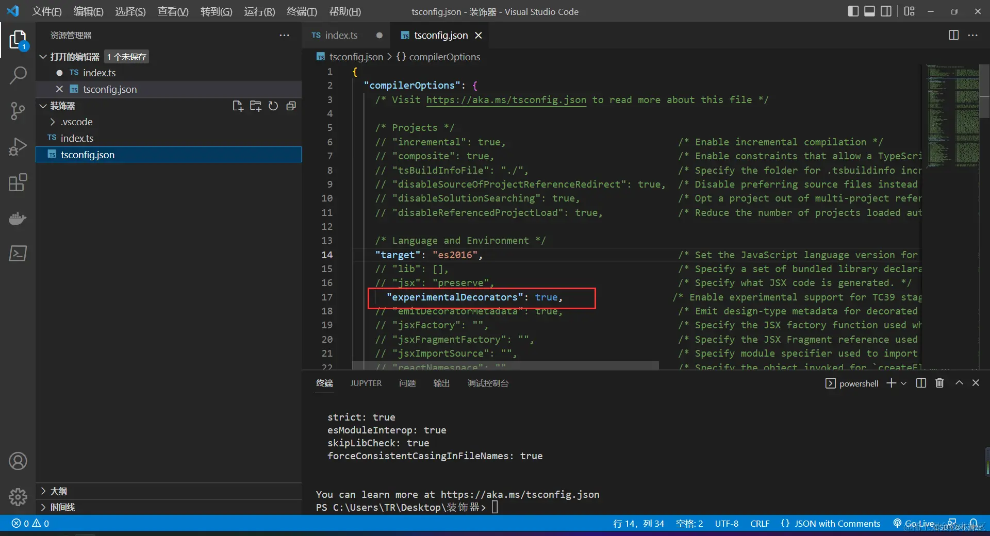The image size is (990, 536).
Task: Open the Docker view in activity bar
Action: pos(18,219)
